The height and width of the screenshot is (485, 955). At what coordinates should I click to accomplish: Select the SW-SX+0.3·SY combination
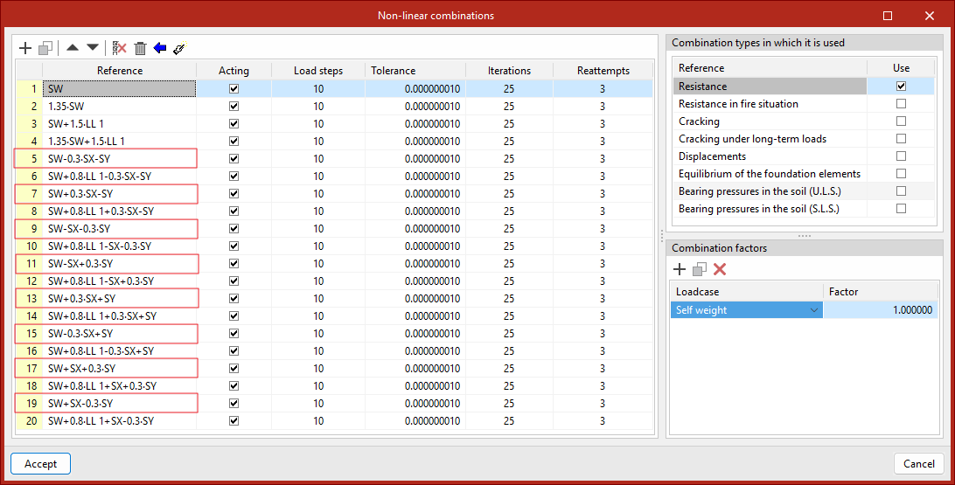(119, 264)
